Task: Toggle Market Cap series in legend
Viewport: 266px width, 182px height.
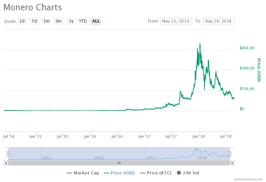Action: 83,173
